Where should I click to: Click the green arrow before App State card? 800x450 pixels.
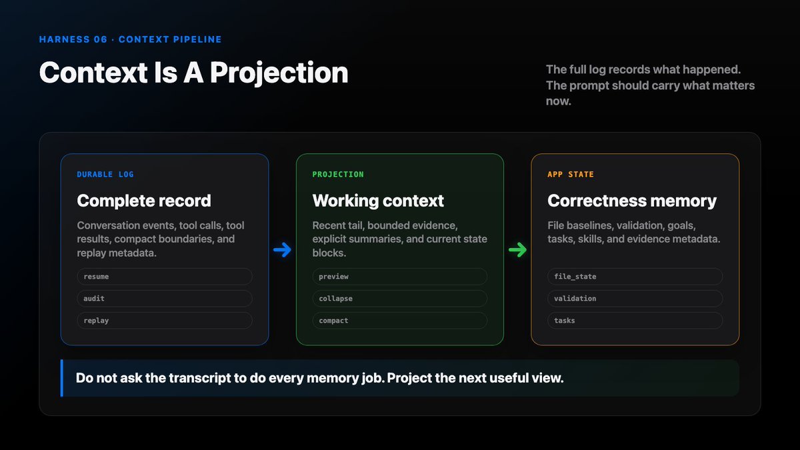point(517,250)
